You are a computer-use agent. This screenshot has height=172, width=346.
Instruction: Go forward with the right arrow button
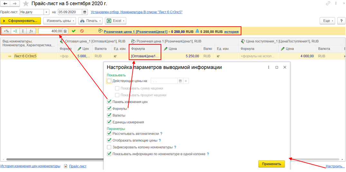coord(14,4)
